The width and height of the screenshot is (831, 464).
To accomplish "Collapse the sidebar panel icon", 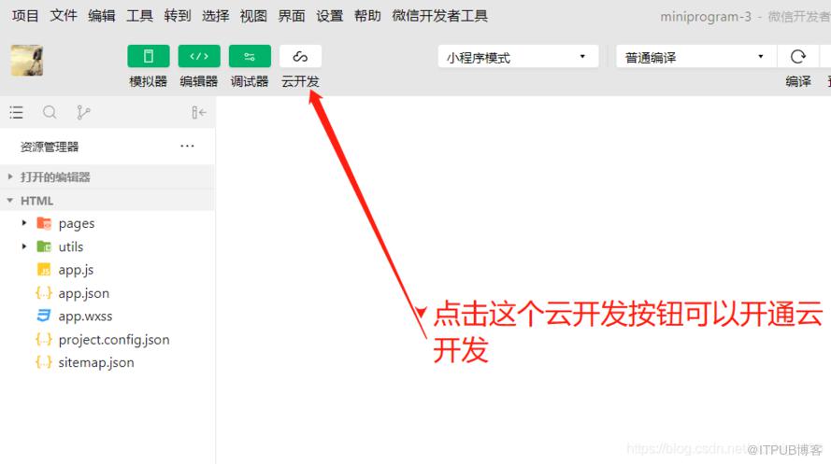I will point(199,112).
